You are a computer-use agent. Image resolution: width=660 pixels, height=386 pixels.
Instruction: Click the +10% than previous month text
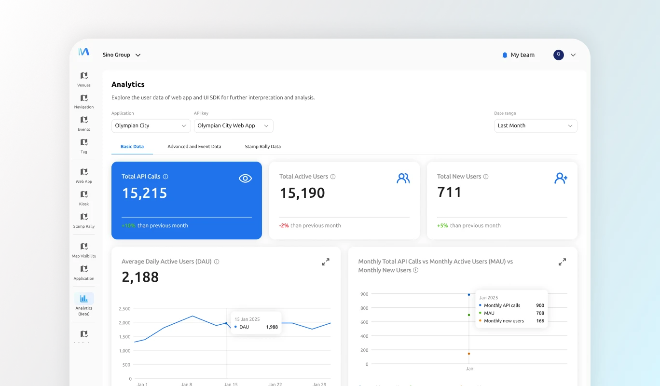(x=155, y=225)
